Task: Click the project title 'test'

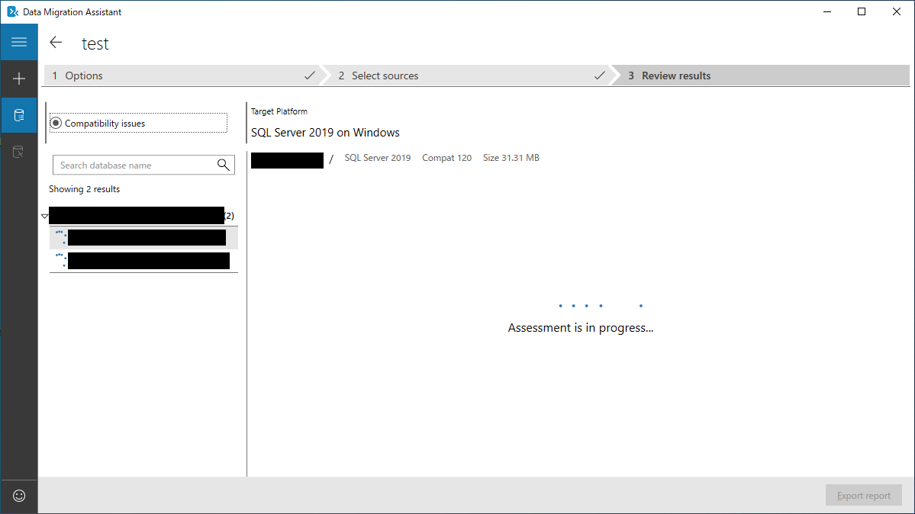Action: pos(95,43)
